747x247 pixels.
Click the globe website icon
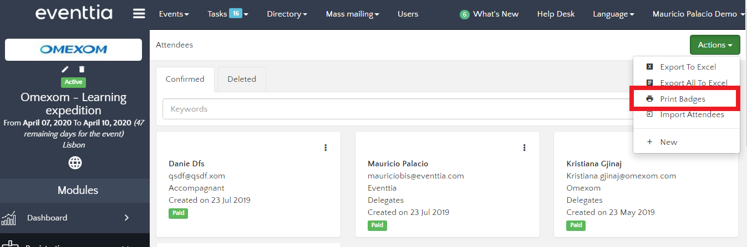coord(75,162)
